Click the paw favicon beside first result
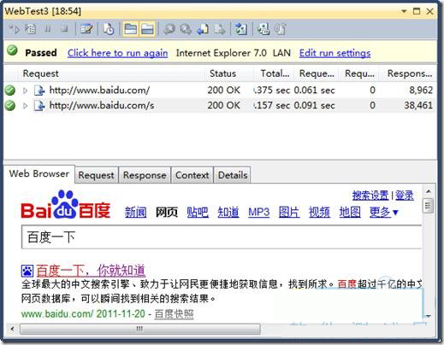444x345 pixels. click(27, 271)
